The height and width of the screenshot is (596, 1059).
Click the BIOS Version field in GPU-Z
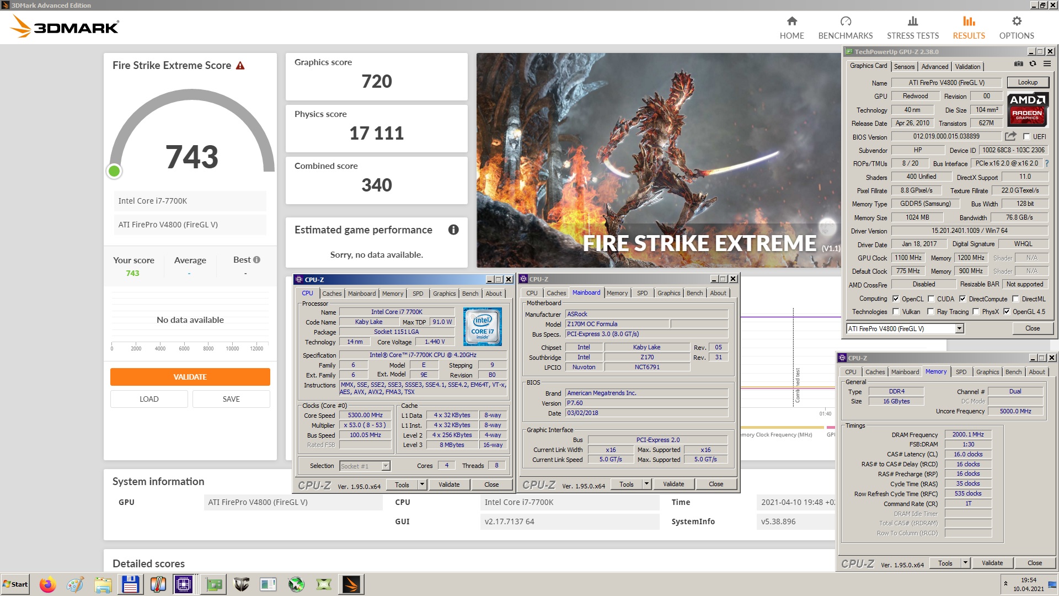(946, 136)
